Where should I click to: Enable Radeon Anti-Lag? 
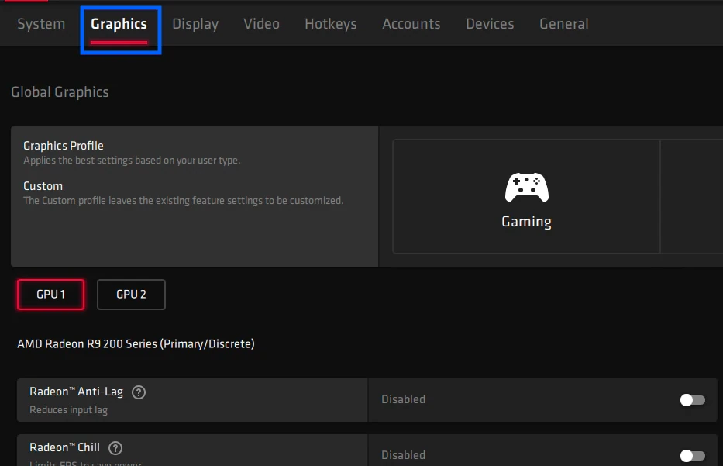point(692,399)
